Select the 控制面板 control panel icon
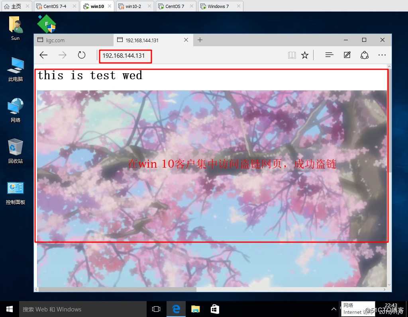 pyautogui.click(x=16, y=193)
